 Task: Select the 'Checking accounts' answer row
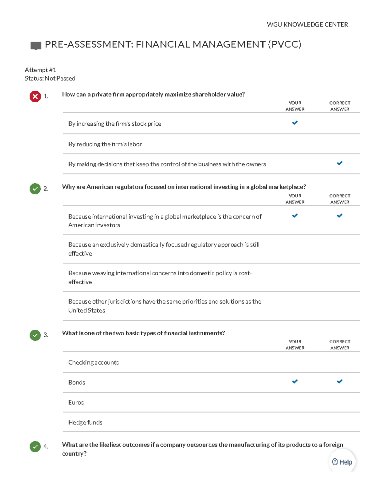[x=93, y=362]
